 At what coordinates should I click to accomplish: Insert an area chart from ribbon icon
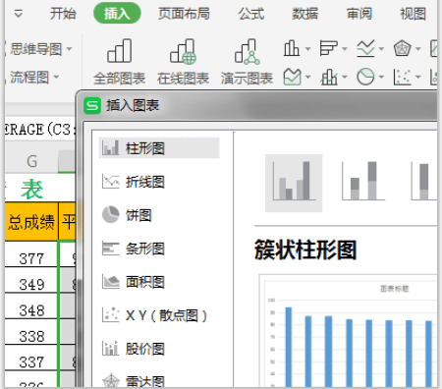pos(292,77)
